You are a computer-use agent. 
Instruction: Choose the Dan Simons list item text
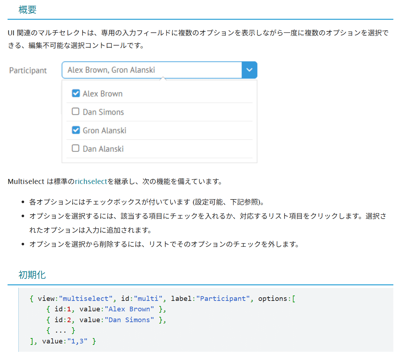coord(103,112)
